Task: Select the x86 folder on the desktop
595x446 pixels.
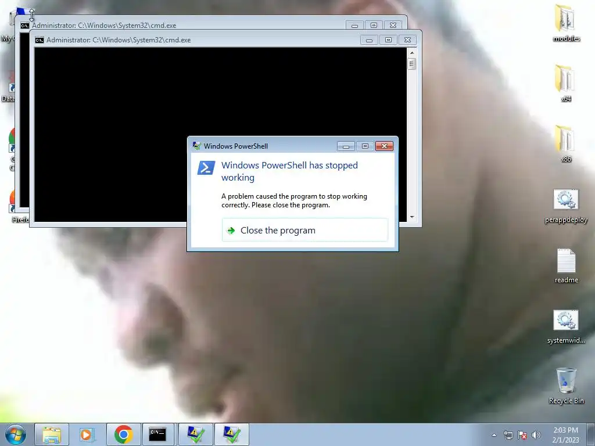Action: 566,144
